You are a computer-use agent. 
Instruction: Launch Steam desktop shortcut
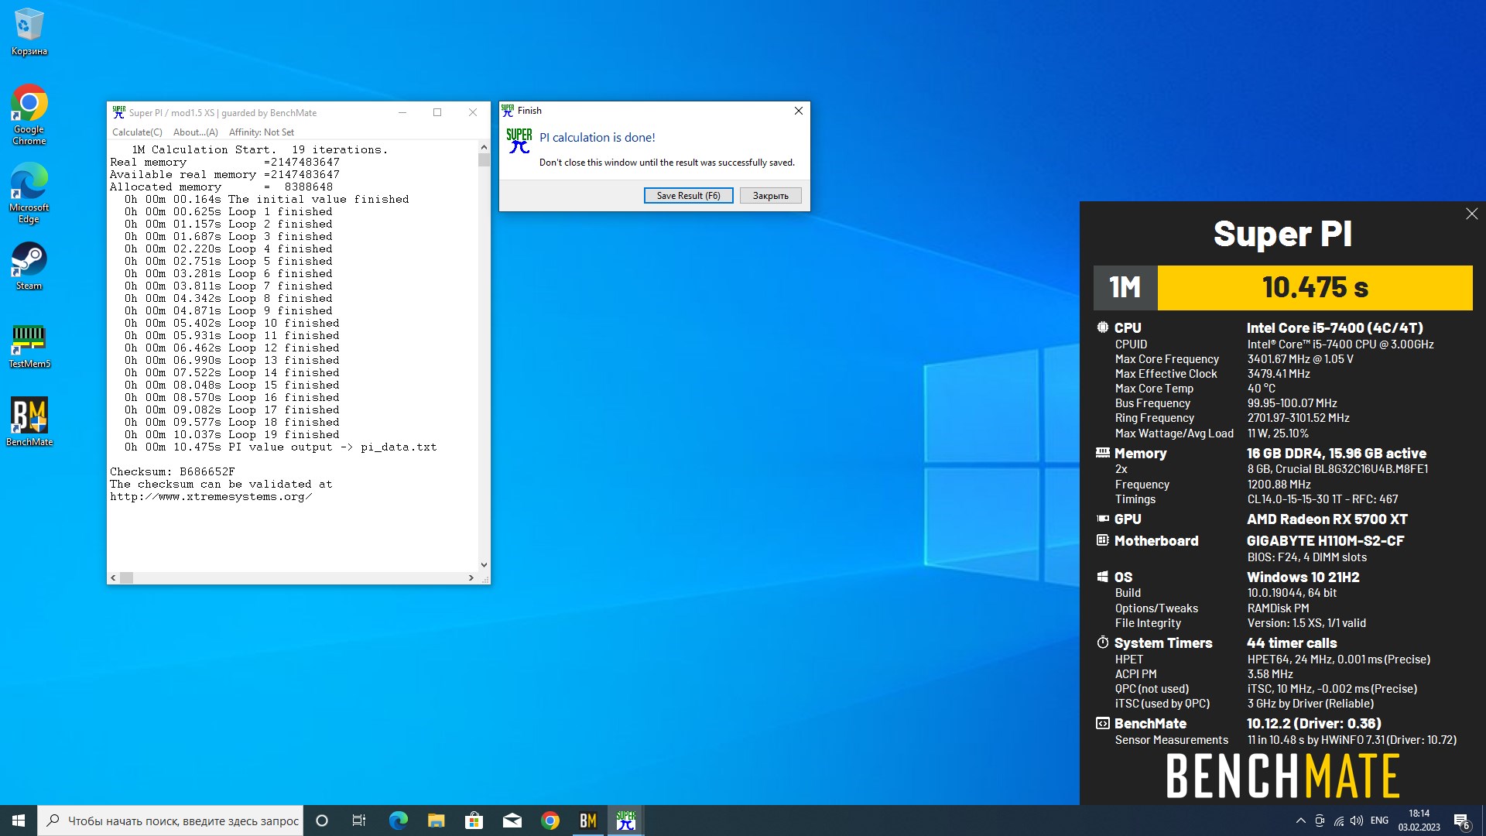[x=29, y=265]
